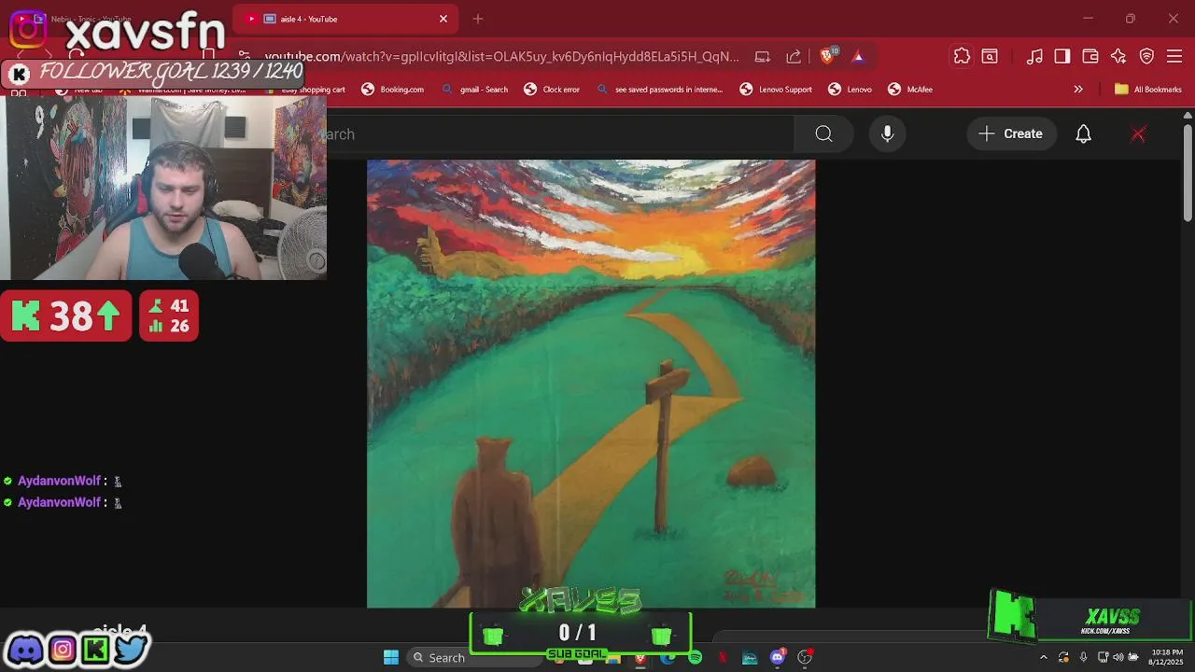Screen dimensions: 1195x672
Task: Open the Brave browser taskbar icon
Action: click(640, 657)
